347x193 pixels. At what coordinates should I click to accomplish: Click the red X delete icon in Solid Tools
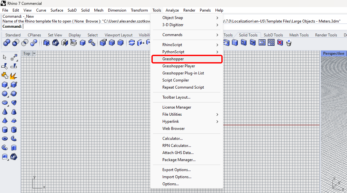tap(279, 42)
